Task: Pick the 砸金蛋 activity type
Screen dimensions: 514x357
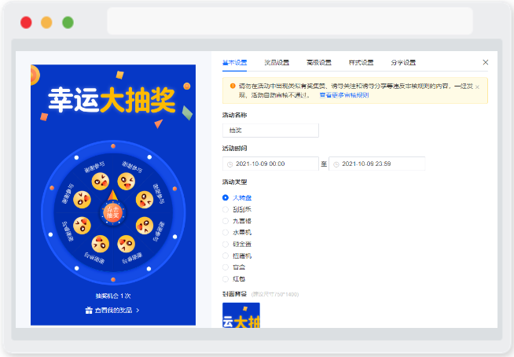Action: pyautogui.click(x=237, y=244)
